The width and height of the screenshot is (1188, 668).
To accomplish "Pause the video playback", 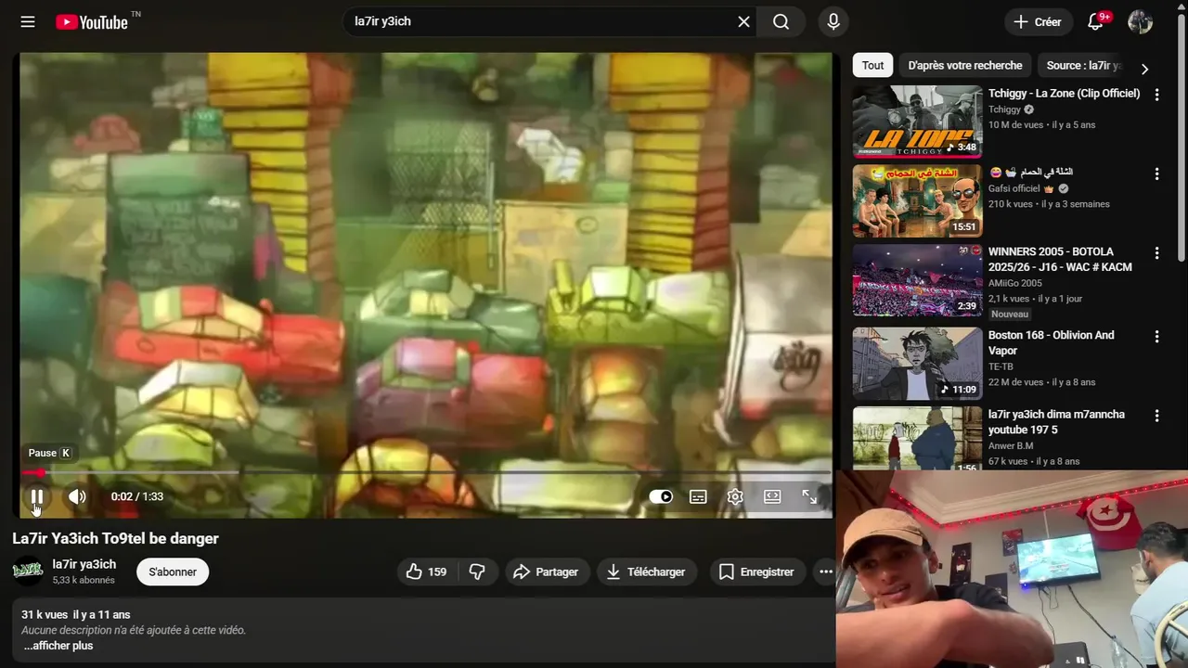I will point(37,496).
